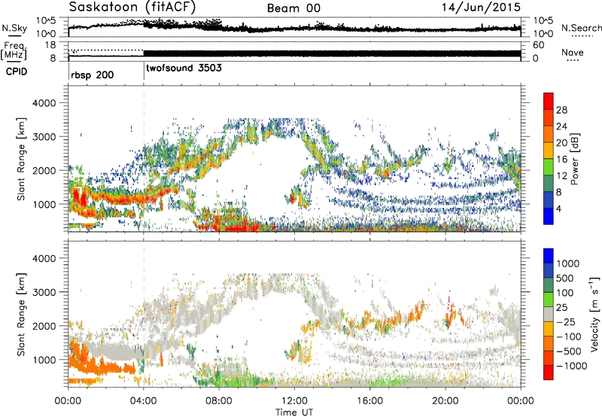
Task: Click the 'Beam 00' label
Action: tap(293, 8)
